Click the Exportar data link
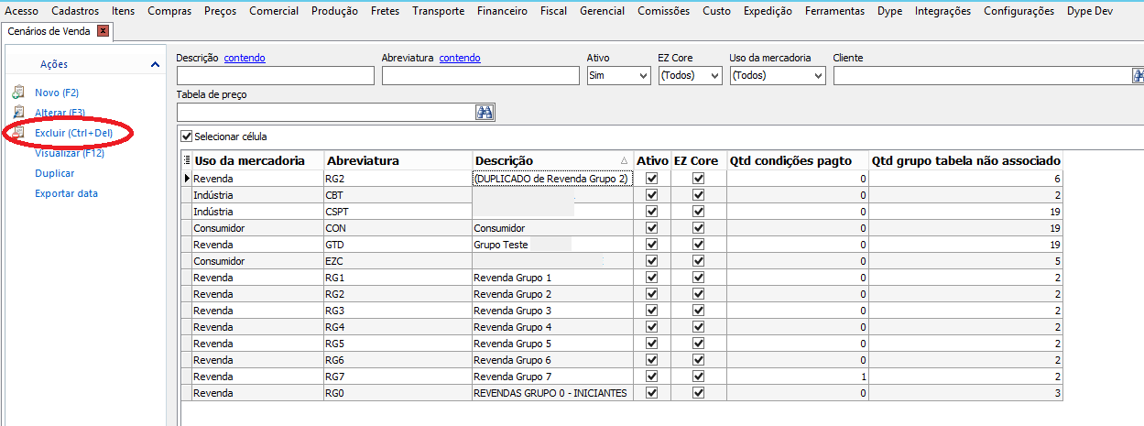The image size is (1144, 426). [66, 193]
